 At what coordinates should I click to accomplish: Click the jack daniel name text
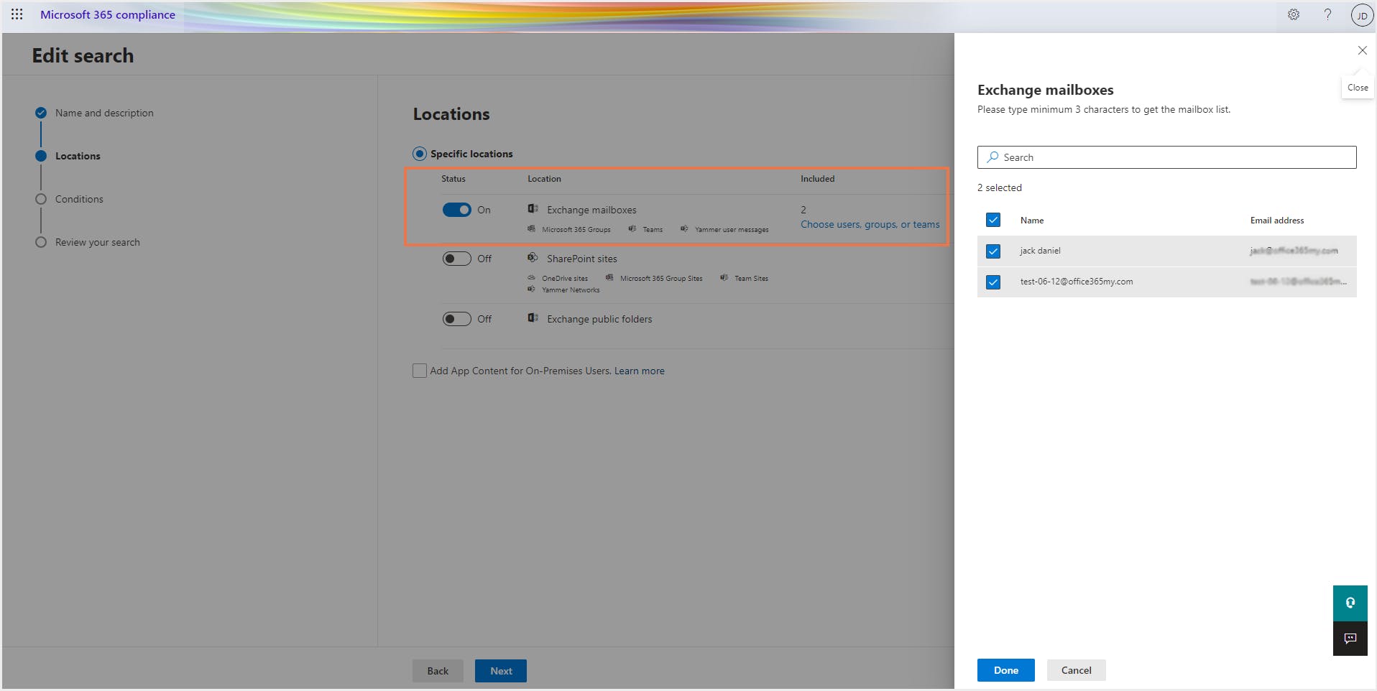pyautogui.click(x=1040, y=251)
